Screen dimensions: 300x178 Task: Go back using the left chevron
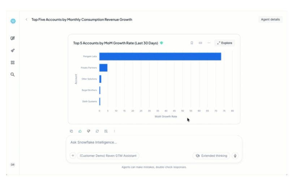26,19
